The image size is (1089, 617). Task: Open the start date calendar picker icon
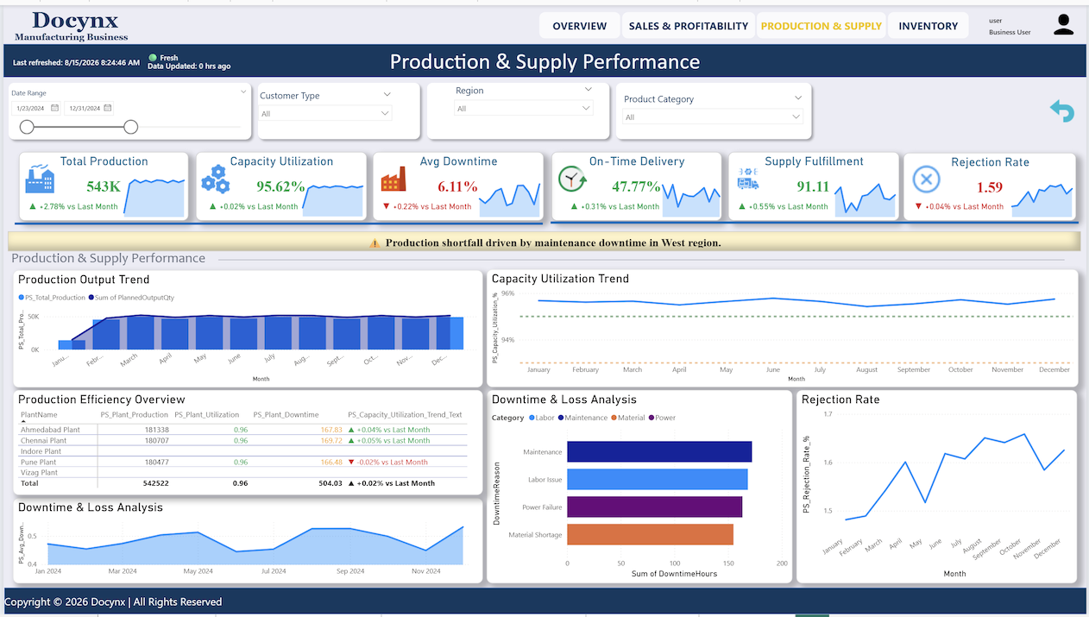(x=54, y=108)
